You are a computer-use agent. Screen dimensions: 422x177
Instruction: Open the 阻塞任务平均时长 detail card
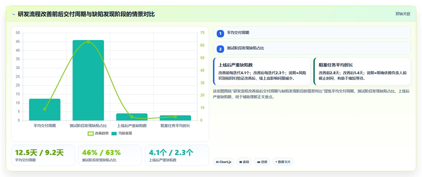(x=362, y=71)
